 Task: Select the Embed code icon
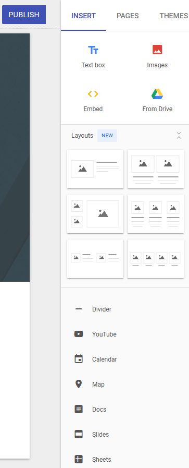tap(93, 94)
